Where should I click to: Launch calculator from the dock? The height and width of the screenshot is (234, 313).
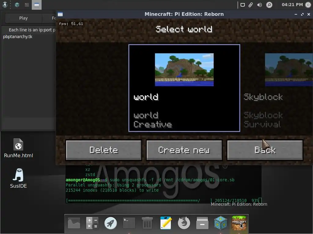coord(92,223)
